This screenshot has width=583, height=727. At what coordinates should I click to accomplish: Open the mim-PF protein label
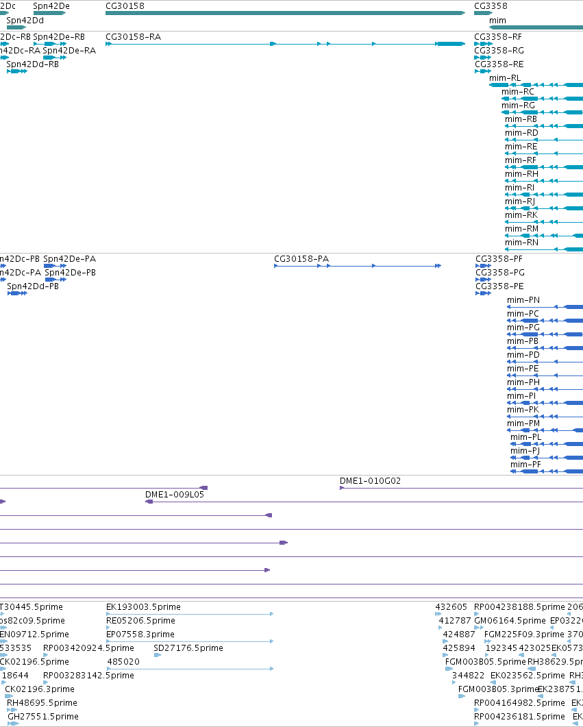pos(526,464)
